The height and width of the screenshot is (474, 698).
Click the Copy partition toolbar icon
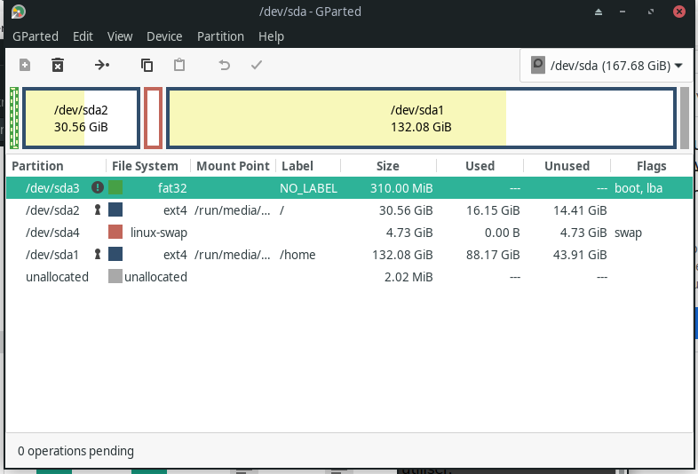pyautogui.click(x=147, y=66)
